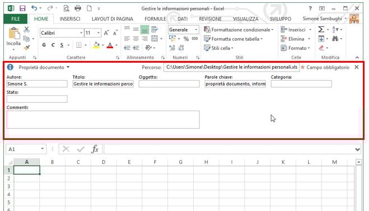Click the Clear eraser icon
This screenshot has height=211, width=369.
click(321, 48)
